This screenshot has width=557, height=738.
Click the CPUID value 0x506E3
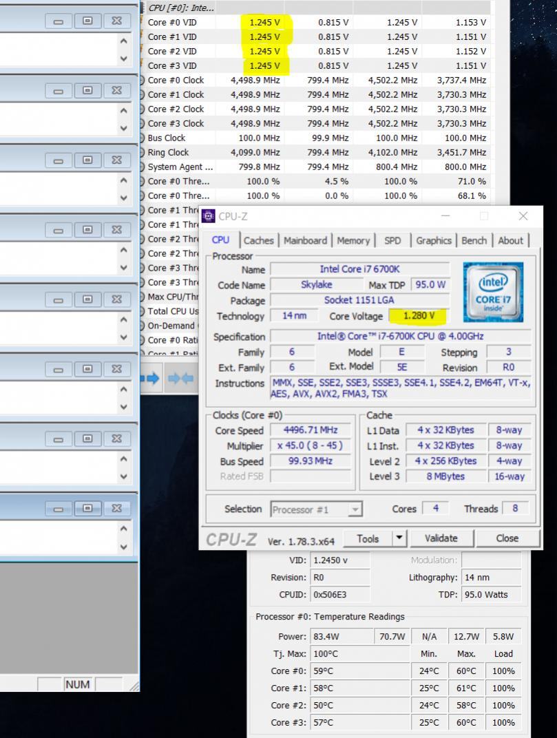340,594
